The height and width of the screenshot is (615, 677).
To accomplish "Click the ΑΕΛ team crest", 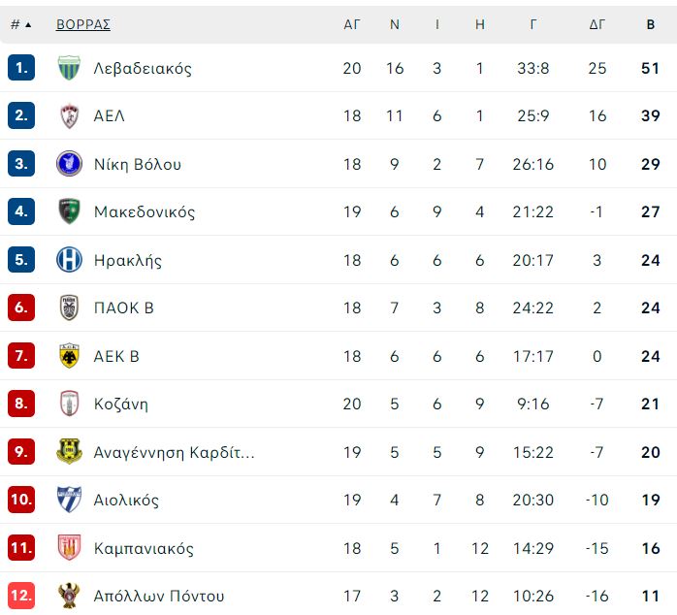I will click(69, 115).
